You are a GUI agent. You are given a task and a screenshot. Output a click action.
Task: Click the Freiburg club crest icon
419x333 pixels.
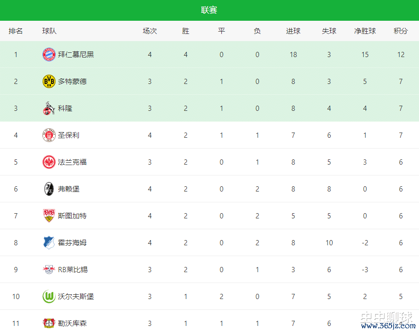pyautogui.click(x=49, y=189)
